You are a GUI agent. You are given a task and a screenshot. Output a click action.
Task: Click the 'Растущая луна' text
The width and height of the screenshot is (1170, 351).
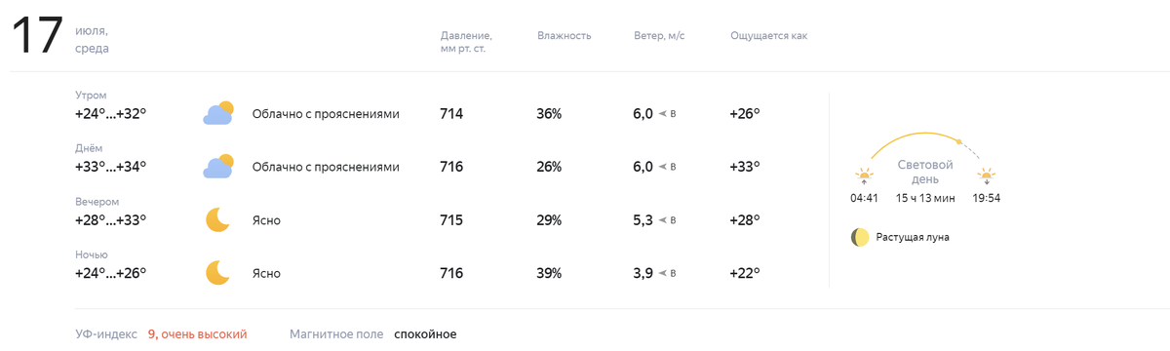913,237
